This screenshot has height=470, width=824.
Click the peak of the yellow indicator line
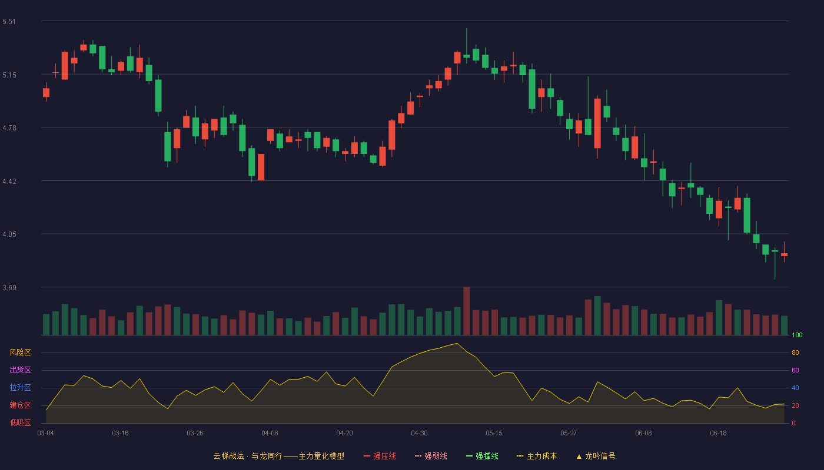pos(457,343)
